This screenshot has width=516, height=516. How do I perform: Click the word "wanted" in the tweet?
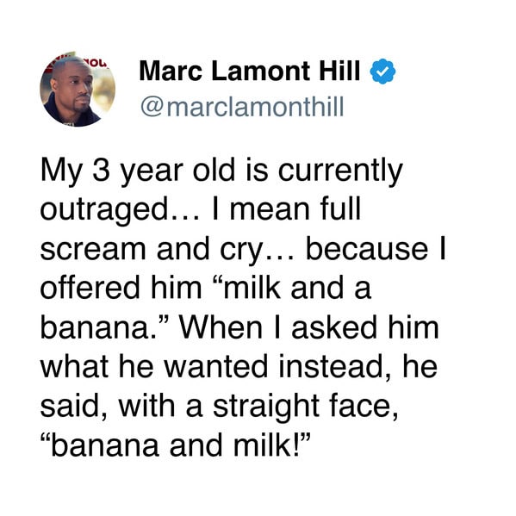point(216,366)
